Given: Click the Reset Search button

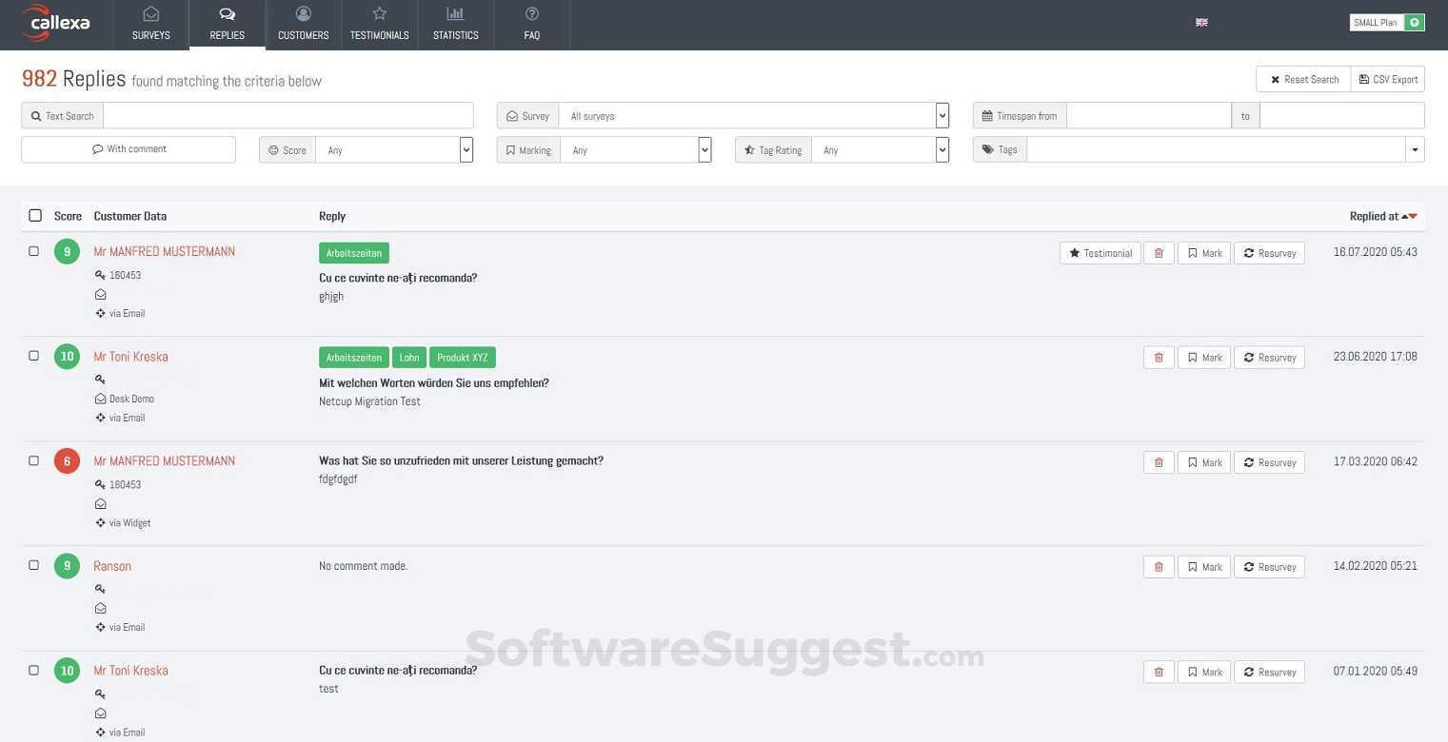Looking at the screenshot, I should point(1303,79).
